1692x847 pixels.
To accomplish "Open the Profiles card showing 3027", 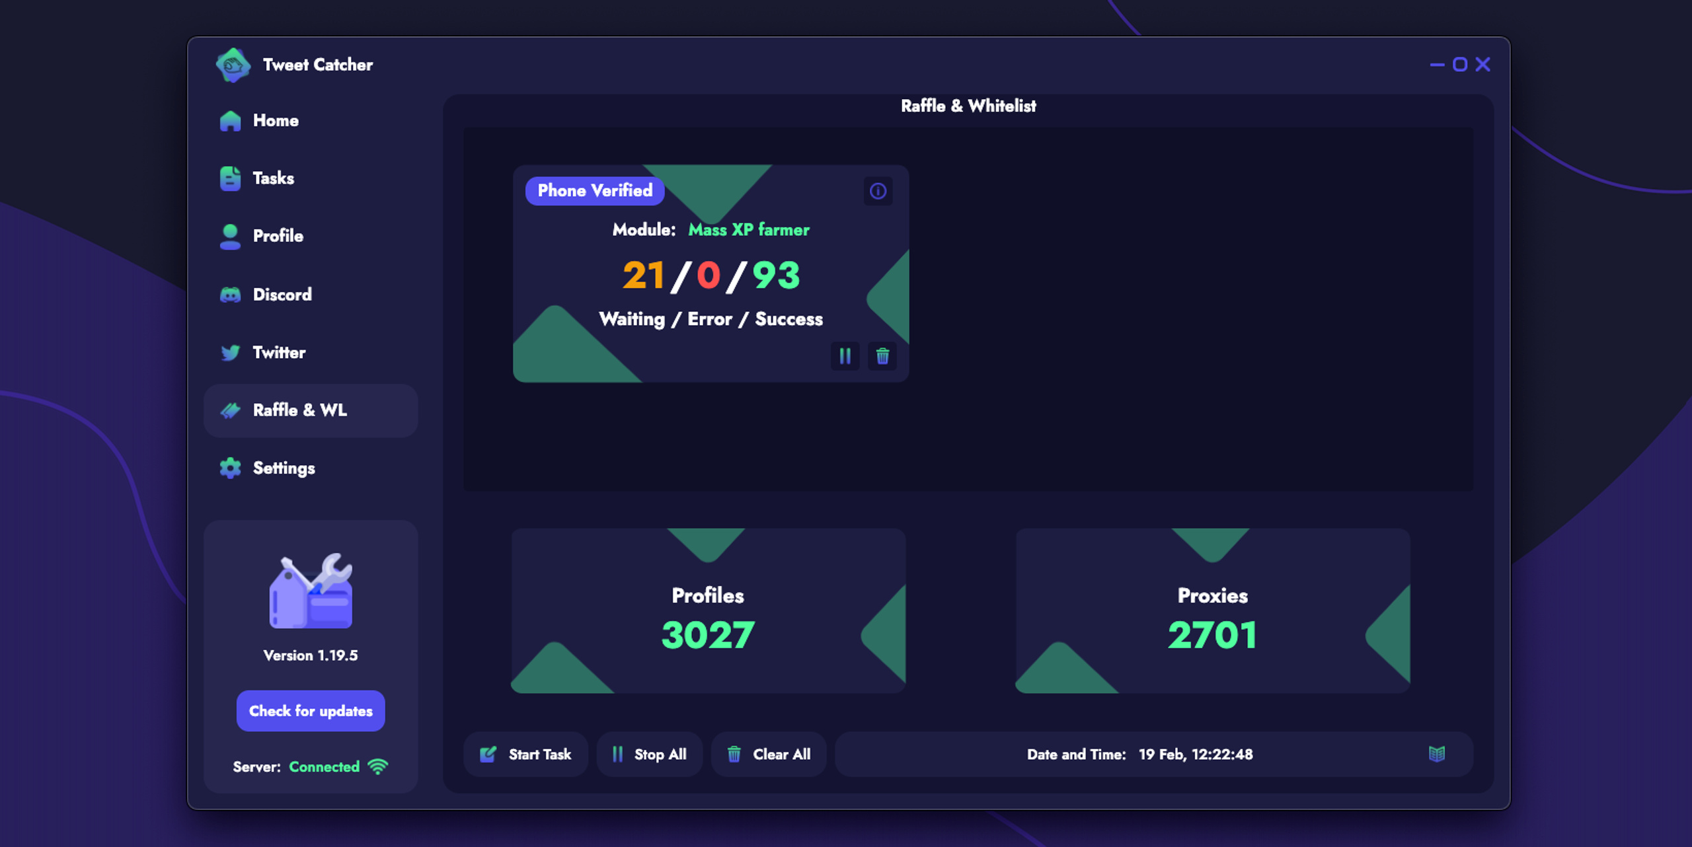I will (709, 610).
